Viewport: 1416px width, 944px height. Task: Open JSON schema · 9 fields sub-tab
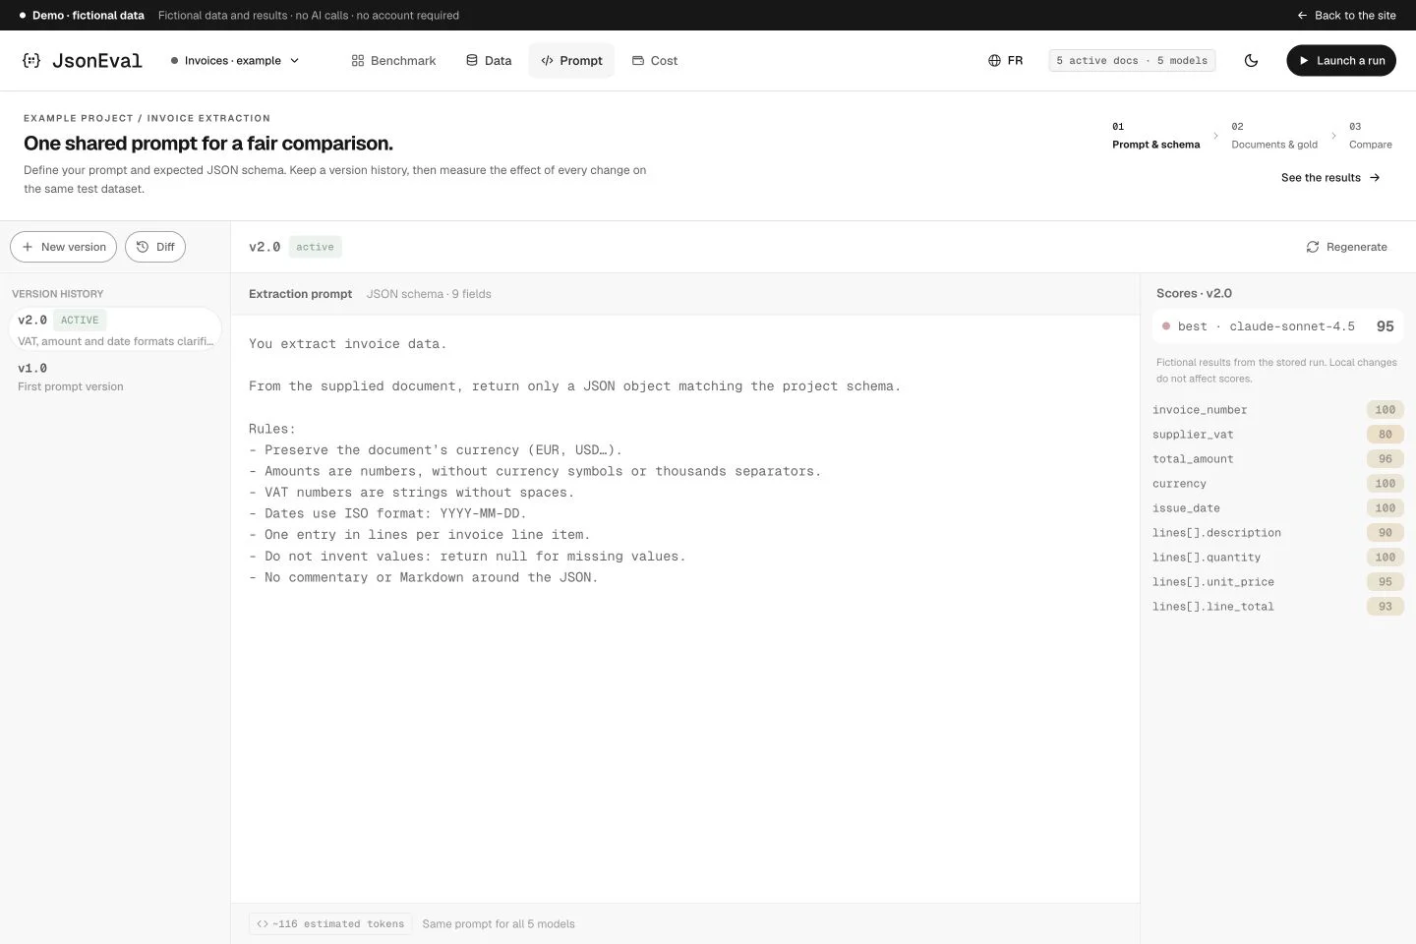[x=429, y=294]
